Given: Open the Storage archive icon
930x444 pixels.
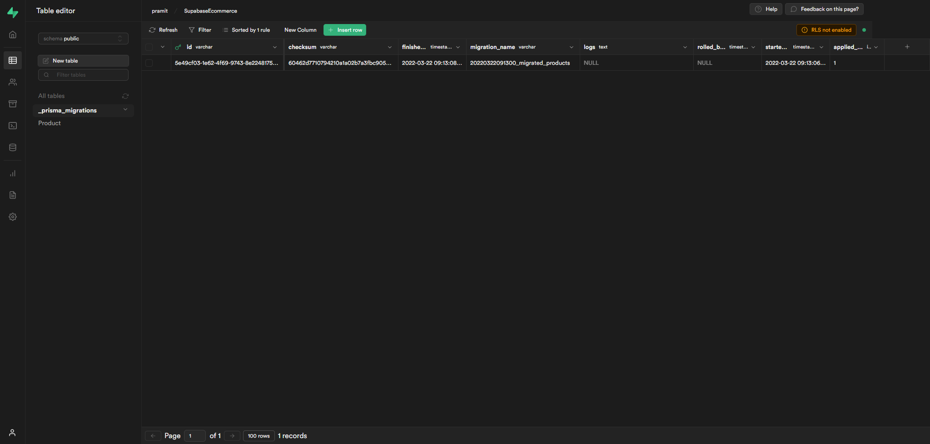Looking at the screenshot, I should pyautogui.click(x=13, y=104).
